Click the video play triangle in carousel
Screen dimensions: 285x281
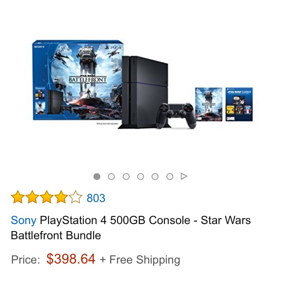pos(184,176)
